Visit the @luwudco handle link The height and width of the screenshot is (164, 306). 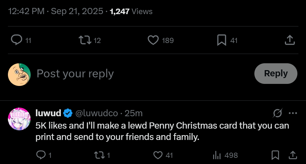click(x=96, y=113)
